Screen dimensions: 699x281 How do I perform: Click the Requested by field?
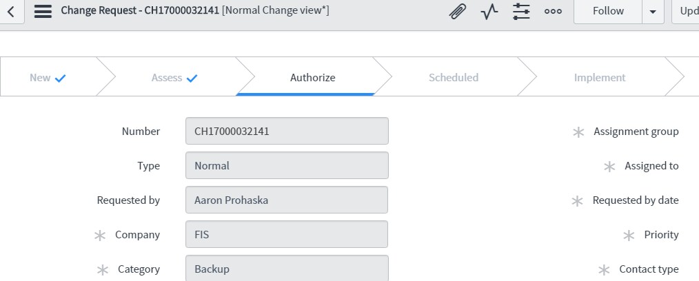coord(287,200)
